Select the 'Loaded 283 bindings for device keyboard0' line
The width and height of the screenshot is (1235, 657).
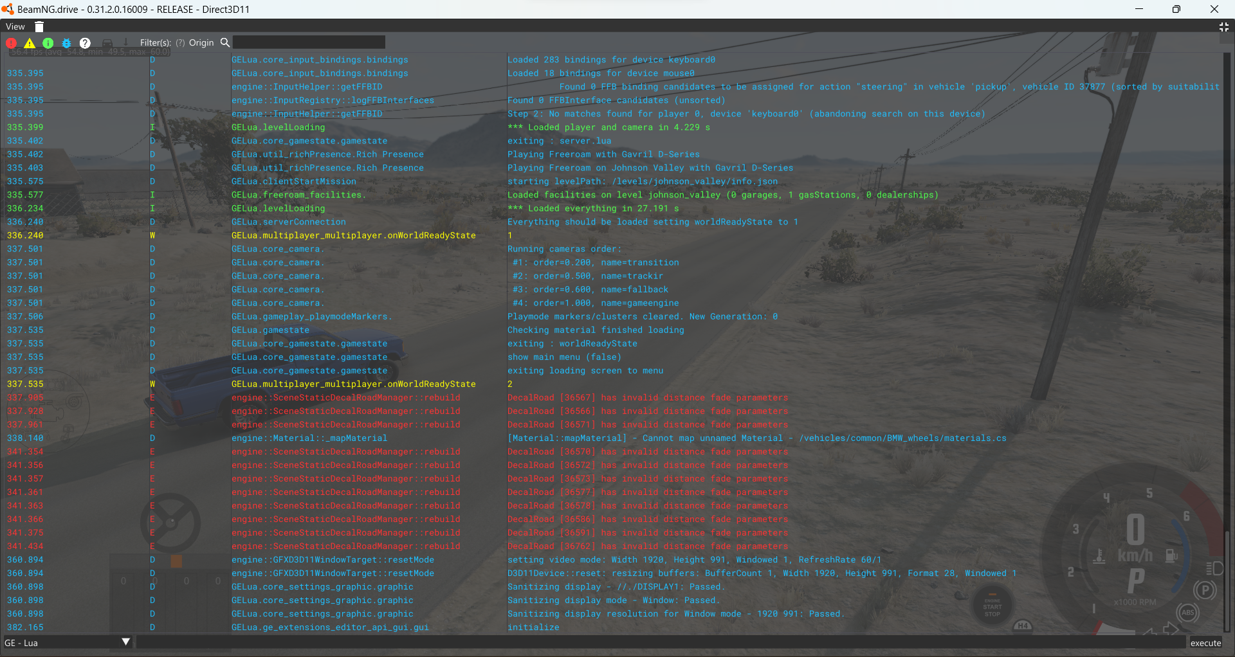coord(611,60)
